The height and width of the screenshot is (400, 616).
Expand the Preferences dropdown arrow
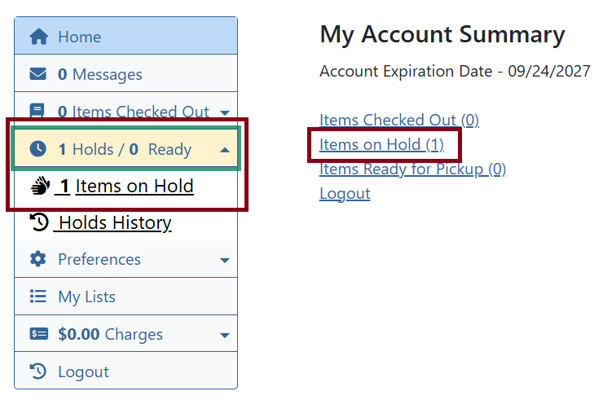click(x=225, y=261)
